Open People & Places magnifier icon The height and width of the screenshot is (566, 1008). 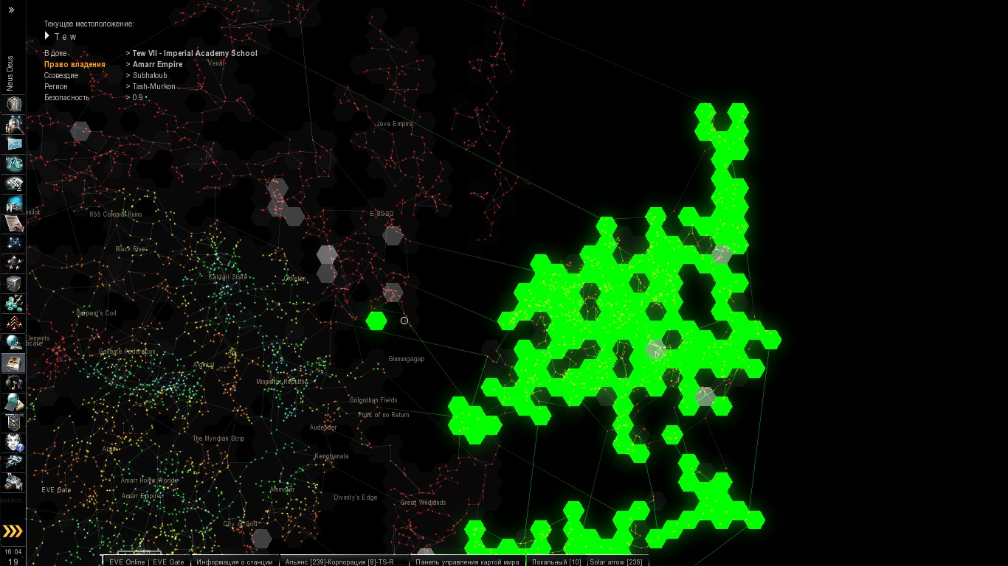[14, 124]
